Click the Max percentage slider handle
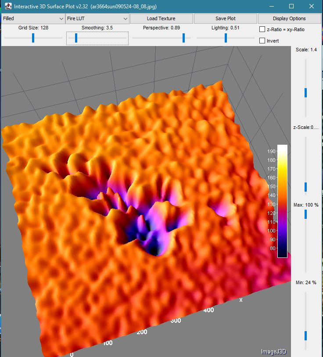The height and width of the screenshot is (357, 323). tap(306, 214)
